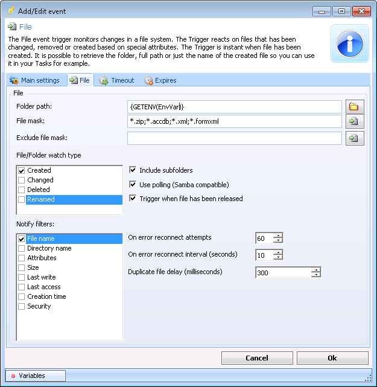Click the variable insert icon beside File mask

[x=353, y=122]
